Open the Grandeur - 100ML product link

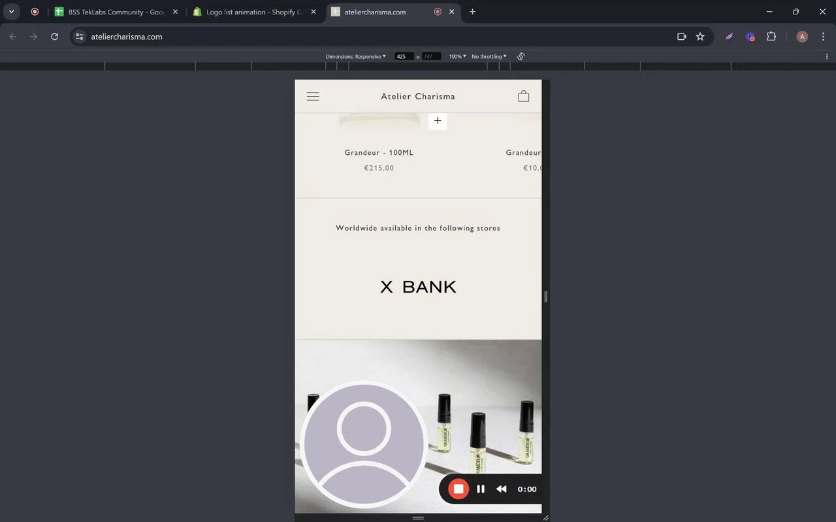pyautogui.click(x=379, y=152)
